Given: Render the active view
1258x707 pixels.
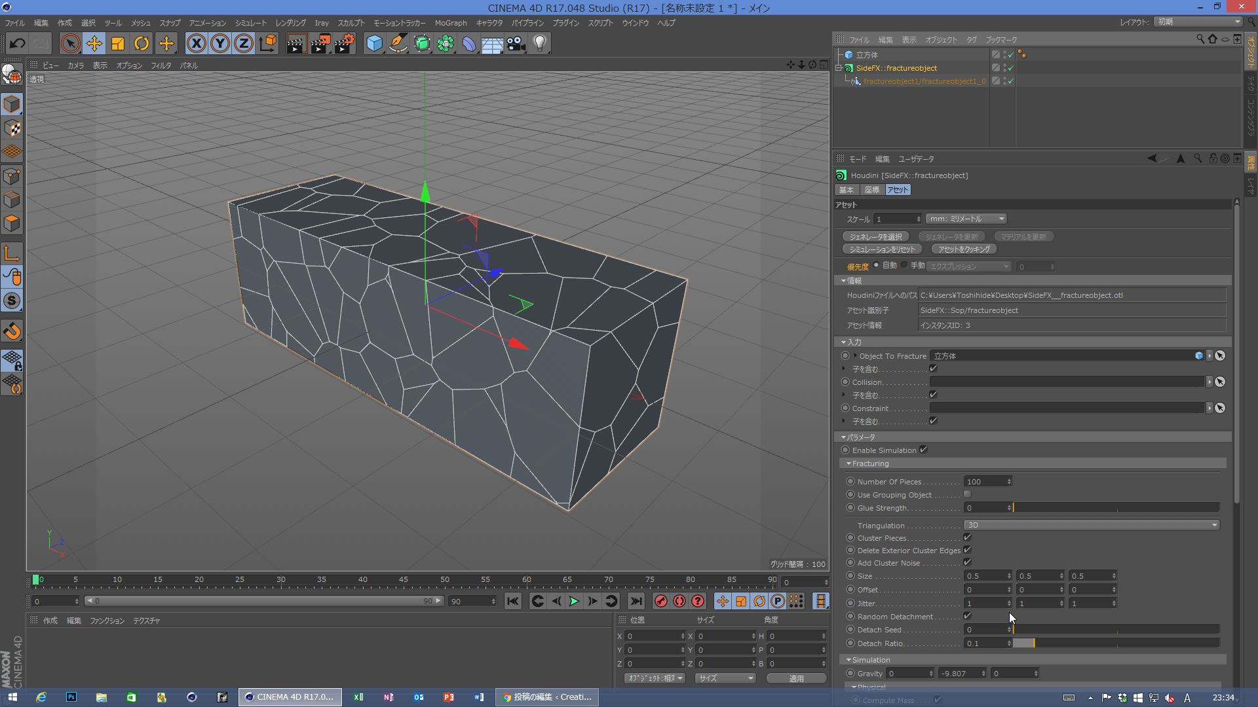Looking at the screenshot, I should pos(296,44).
